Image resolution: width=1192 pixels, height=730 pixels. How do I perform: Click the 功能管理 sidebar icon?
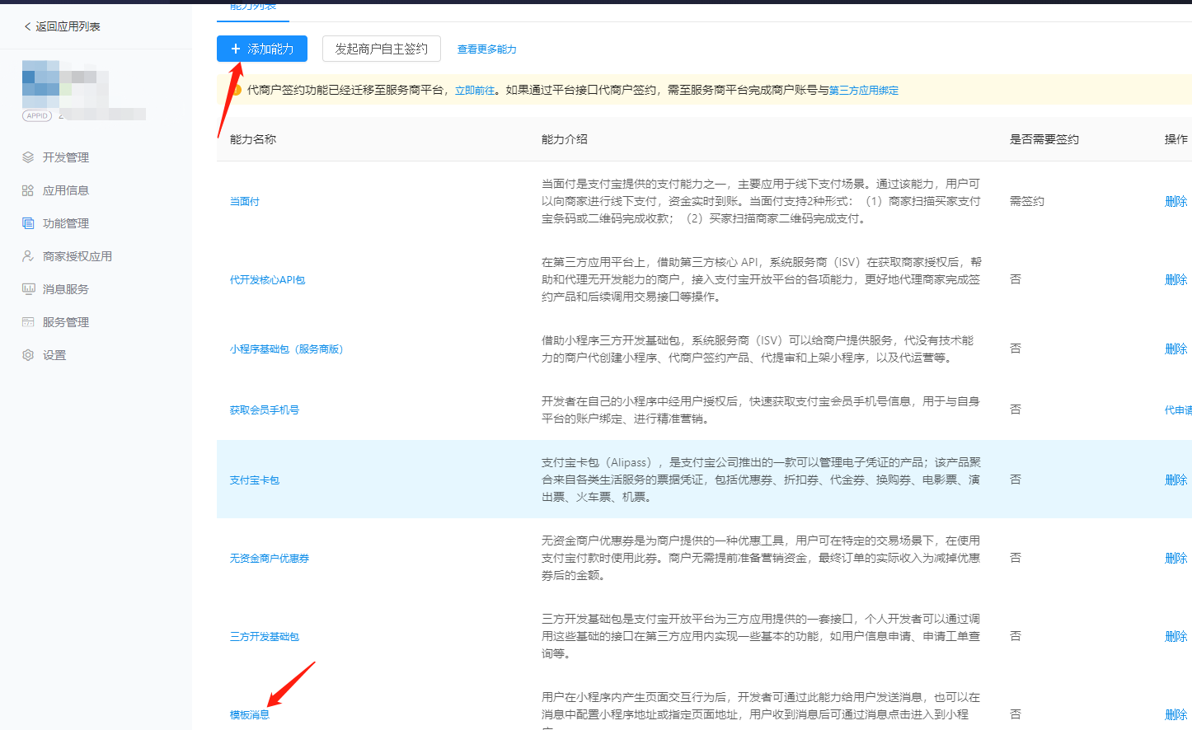[28, 223]
